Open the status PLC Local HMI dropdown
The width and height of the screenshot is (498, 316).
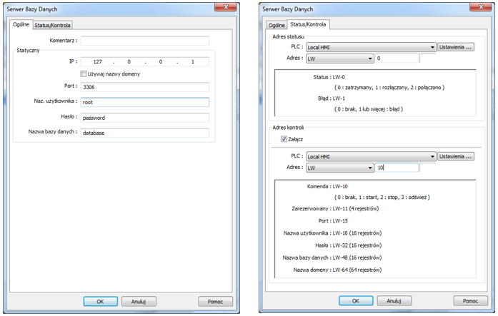pyautogui.click(x=371, y=47)
